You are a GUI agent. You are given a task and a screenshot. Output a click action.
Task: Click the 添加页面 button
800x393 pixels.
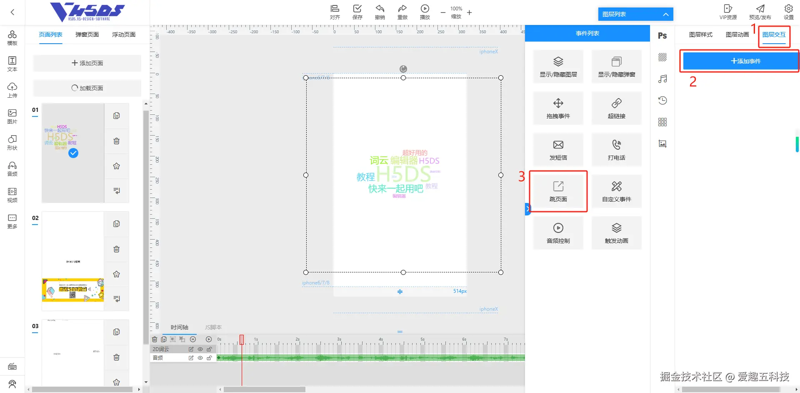point(87,63)
